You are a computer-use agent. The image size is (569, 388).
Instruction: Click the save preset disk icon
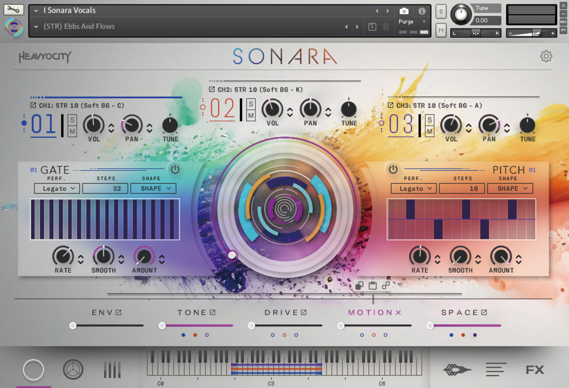click(372, 27)
